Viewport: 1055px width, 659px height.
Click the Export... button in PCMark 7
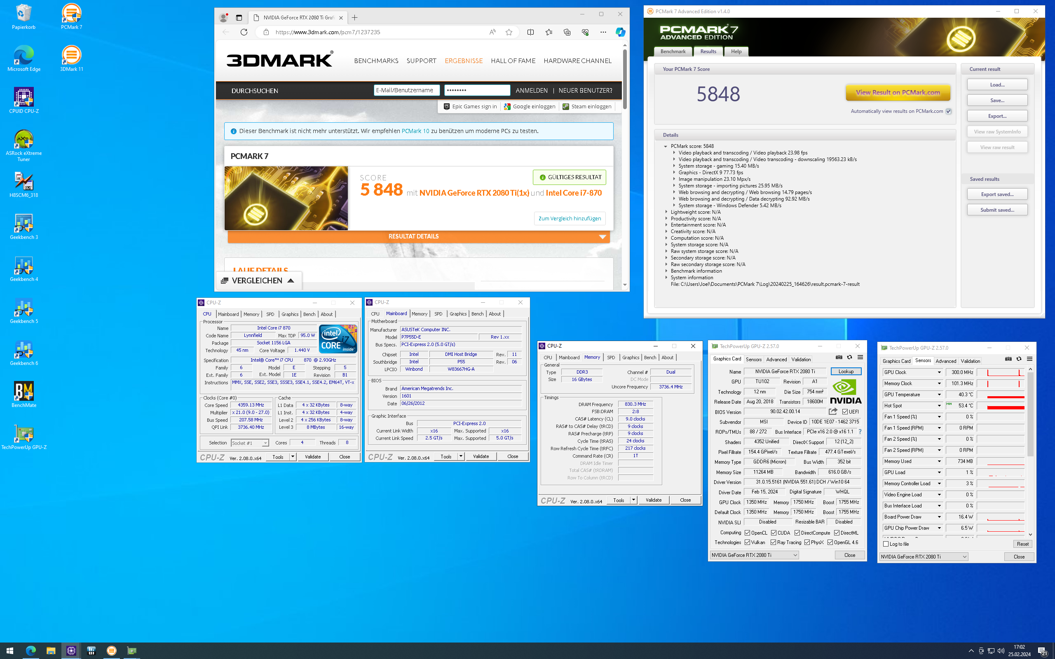point(997,116)
